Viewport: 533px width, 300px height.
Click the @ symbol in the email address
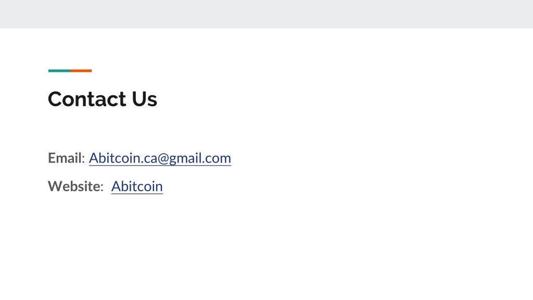coord(163,158)
